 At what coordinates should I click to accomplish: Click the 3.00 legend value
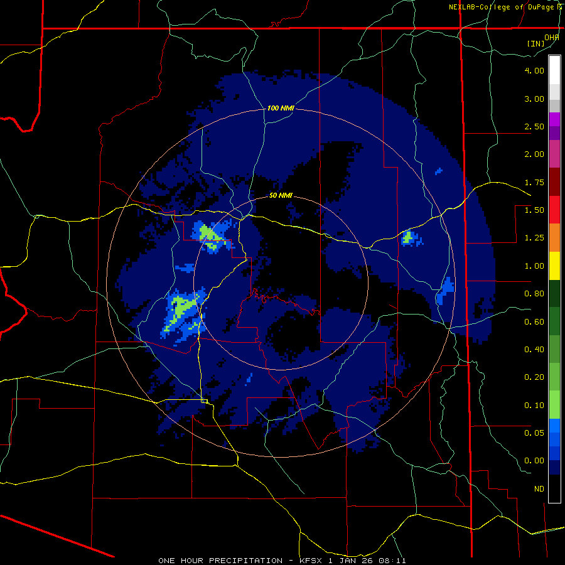click(x=534, y=99)
